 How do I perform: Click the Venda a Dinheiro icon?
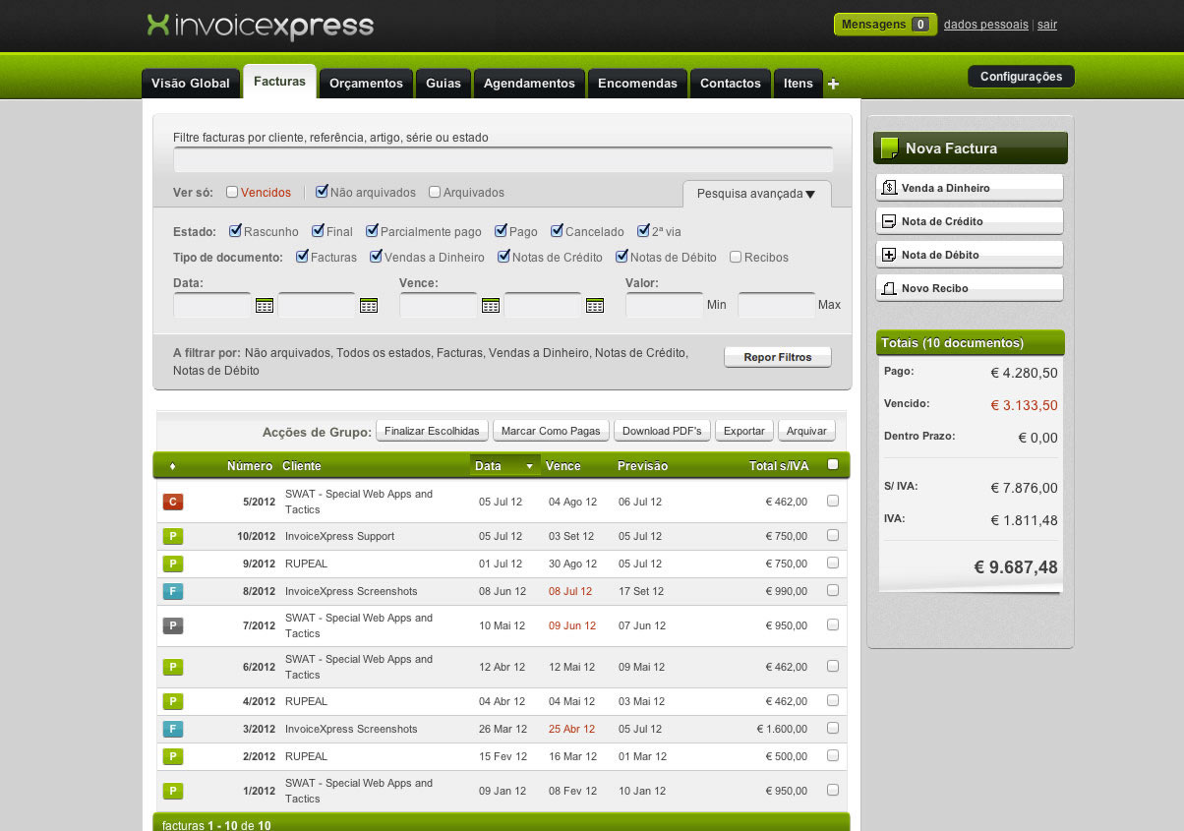tap(889, 188)
